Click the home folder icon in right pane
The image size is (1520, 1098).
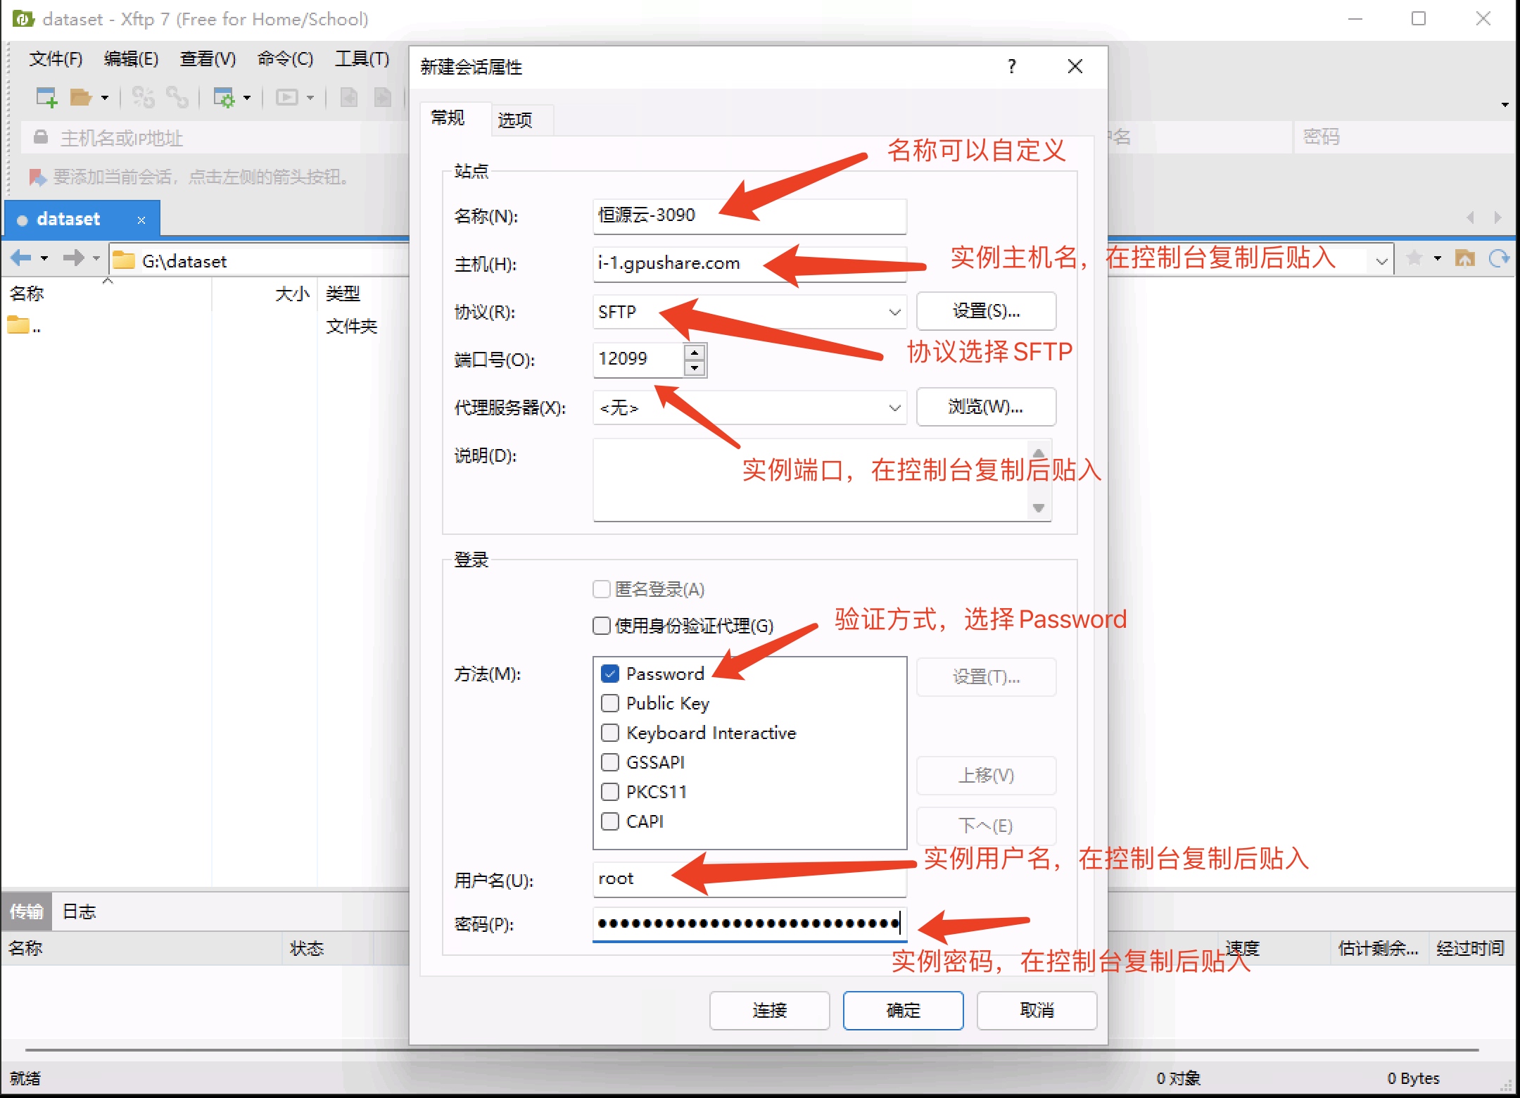click(1465, 258)
